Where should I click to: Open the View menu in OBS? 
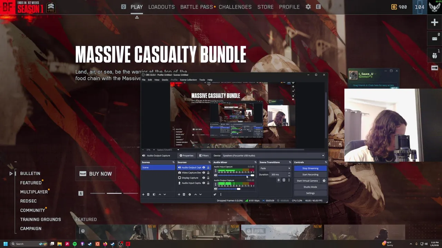tap(157, 80)
